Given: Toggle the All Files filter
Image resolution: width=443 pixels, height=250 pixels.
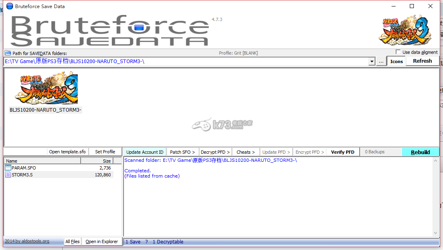Looking at the screenshot, I should pyautogui.click(x=72, y=242).
